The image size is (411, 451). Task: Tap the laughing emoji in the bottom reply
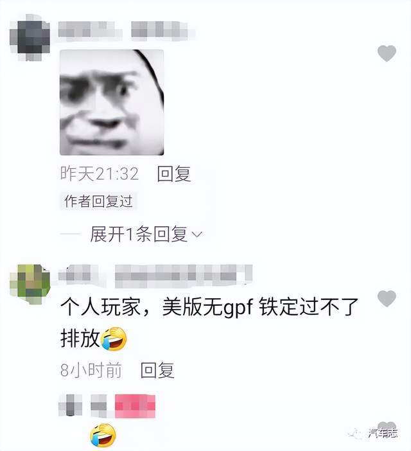click(x=103, y=435)
